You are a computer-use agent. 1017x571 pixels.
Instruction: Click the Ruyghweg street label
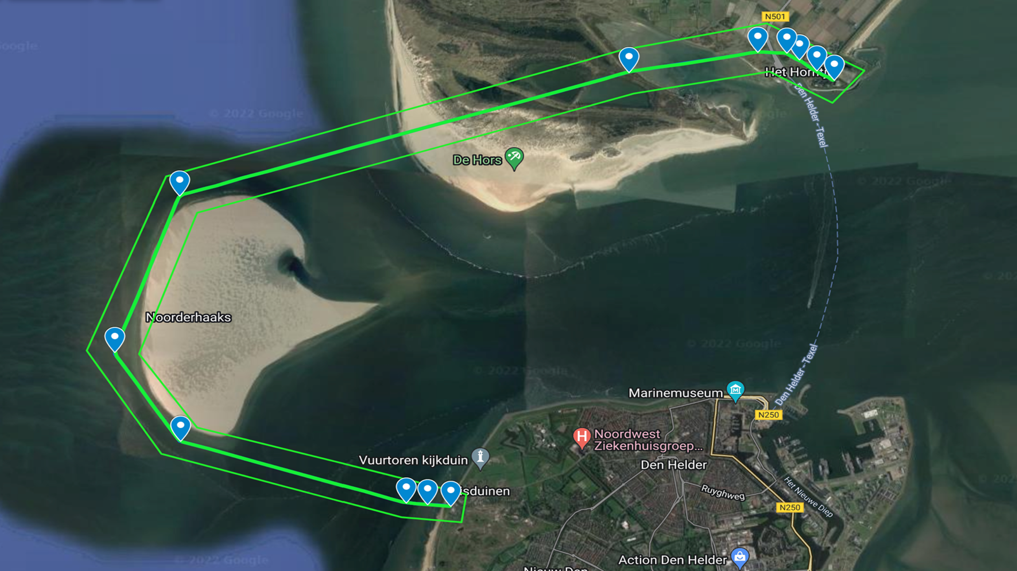click(x=723, y=492)
